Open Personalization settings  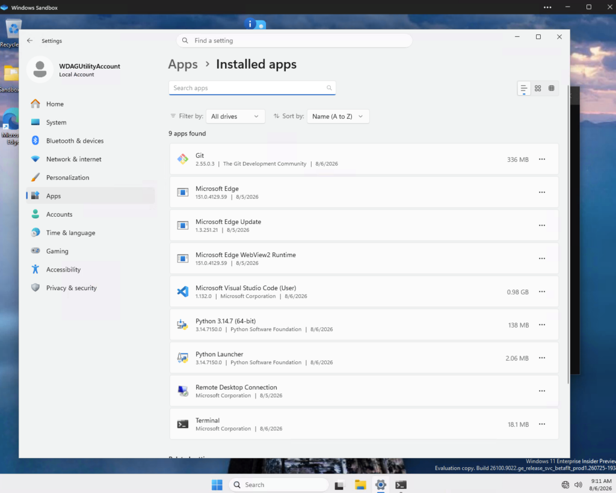[x=90, y=178]
